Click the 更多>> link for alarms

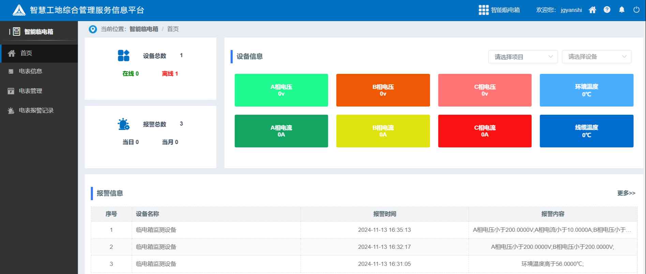(626, 193)
